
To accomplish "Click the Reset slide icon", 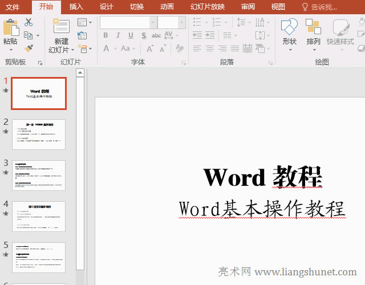I will coord(81,36).
